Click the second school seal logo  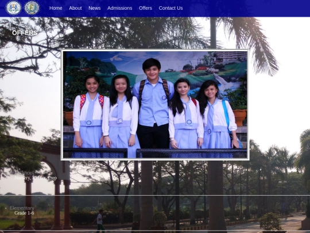point(32,8)
